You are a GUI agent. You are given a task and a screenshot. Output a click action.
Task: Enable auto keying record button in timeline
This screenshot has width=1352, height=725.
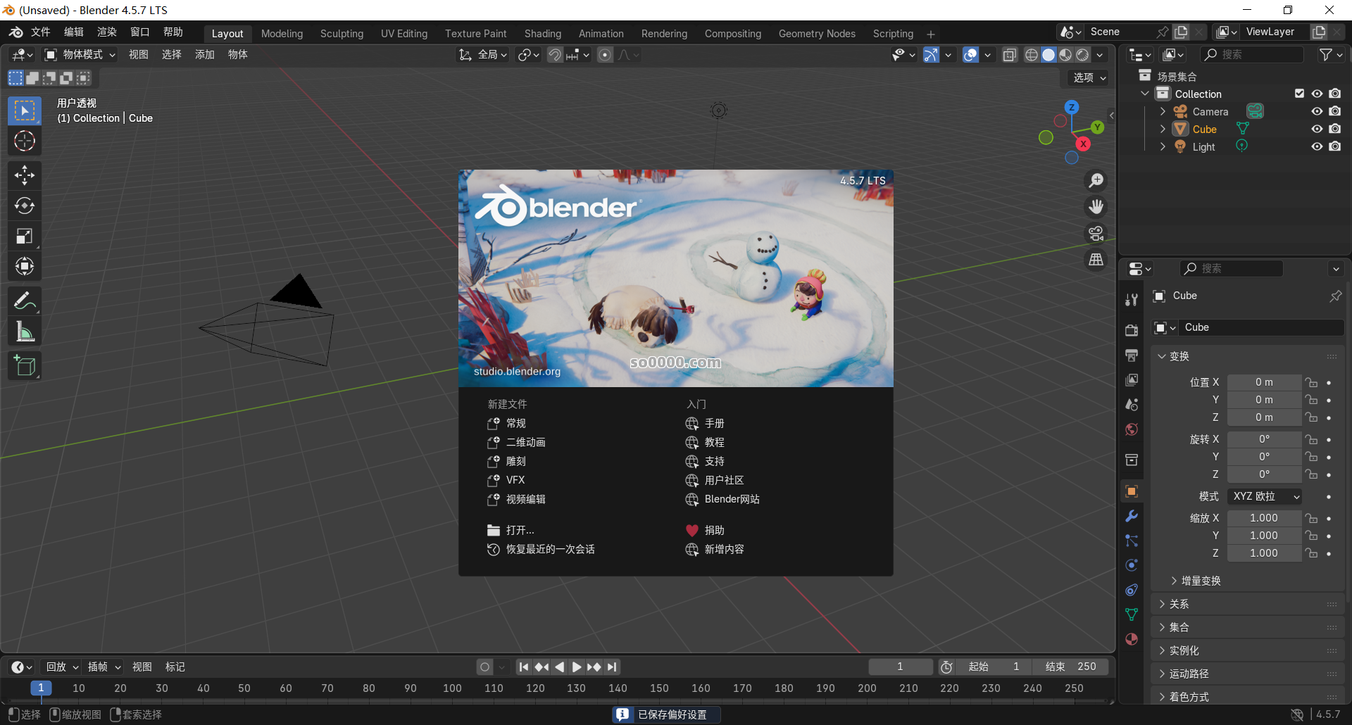click(484, 667)
